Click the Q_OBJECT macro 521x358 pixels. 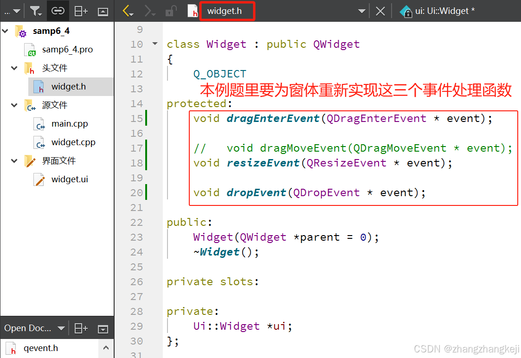click(220, 74)
